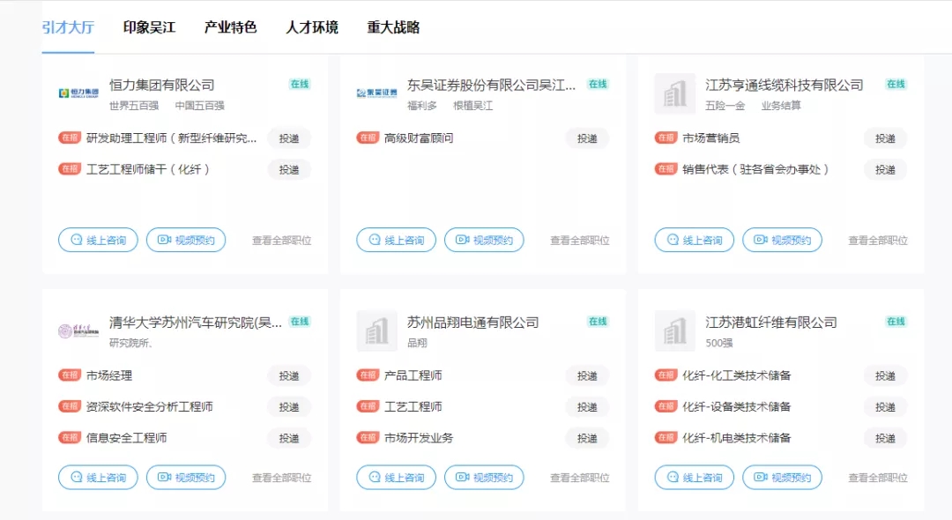Open 线上咨询 chat for 恒力集团

point(98,240)
